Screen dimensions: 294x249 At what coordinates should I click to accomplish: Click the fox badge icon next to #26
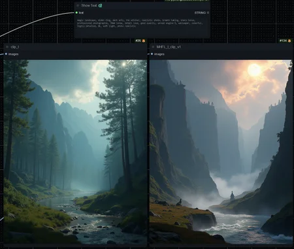(144, 41)
